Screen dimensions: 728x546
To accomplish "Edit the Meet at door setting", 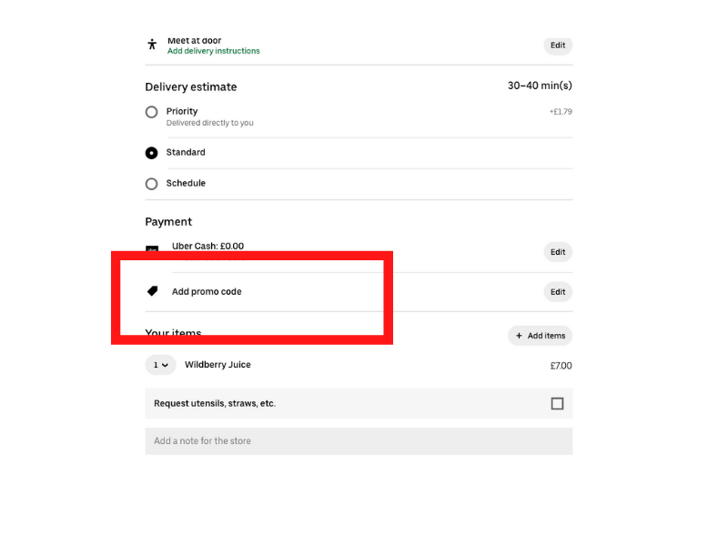I will pyautogui.click(x=558, y=45).
